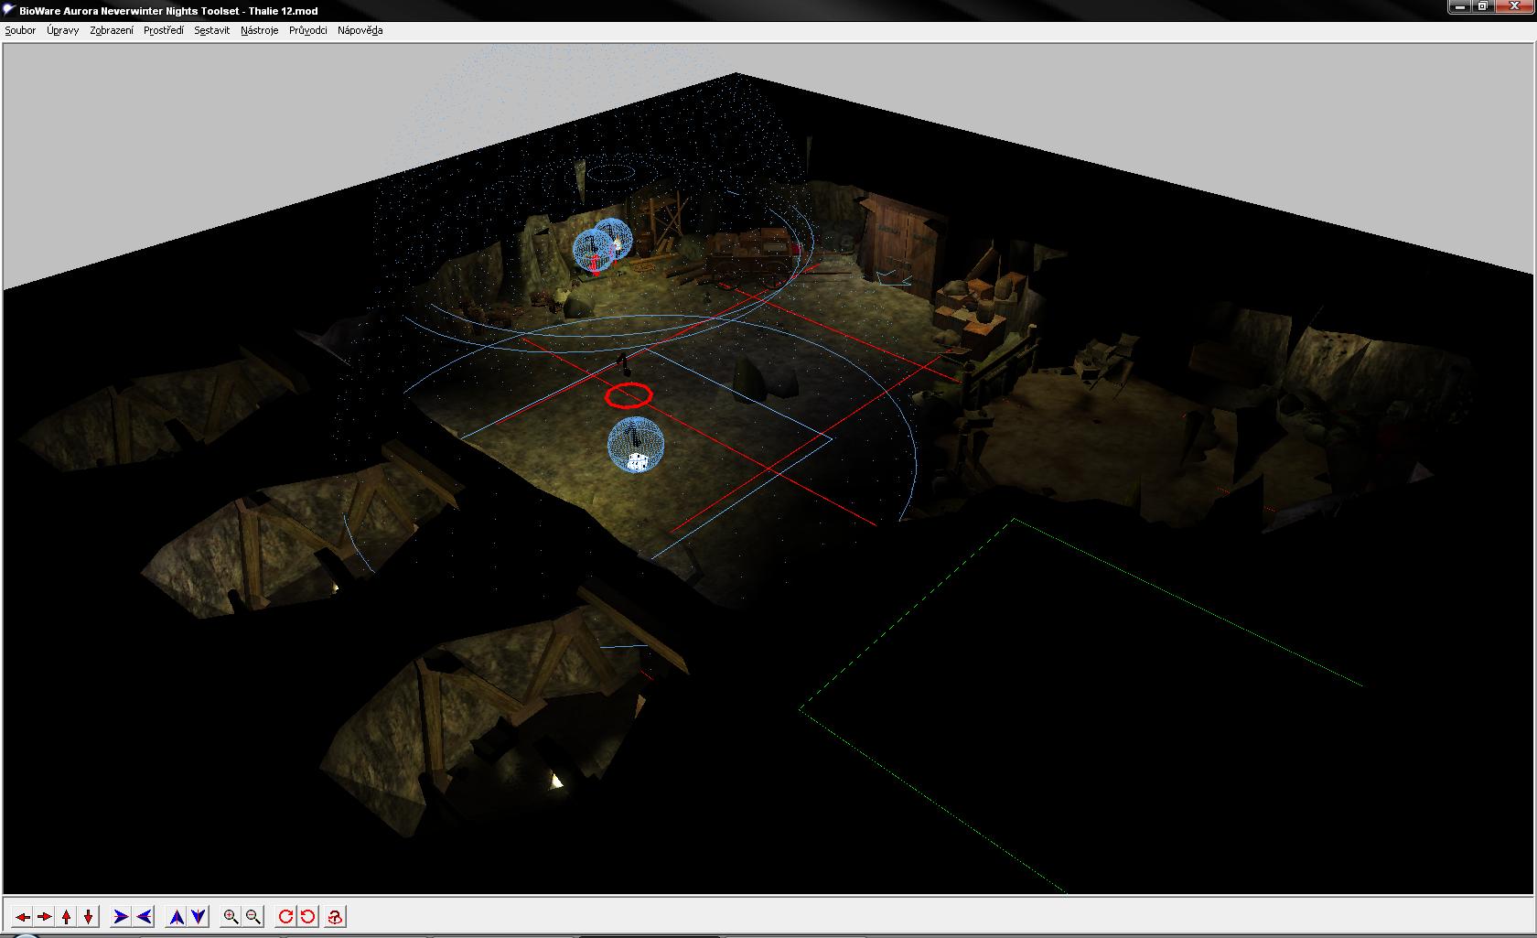
Task: Click the Toolset app icon in title bar
Action: tap(9, 10)
